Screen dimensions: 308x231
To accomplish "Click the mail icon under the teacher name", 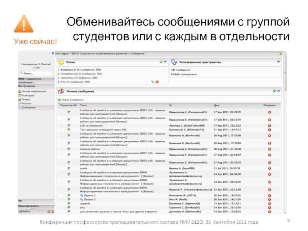I will [34, 68].
